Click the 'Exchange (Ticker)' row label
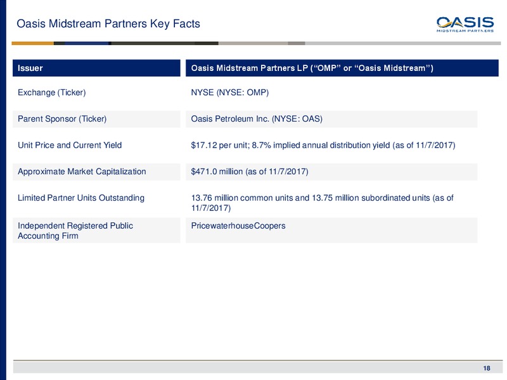This screenshot has height=380, width=507. coord(52,92)
